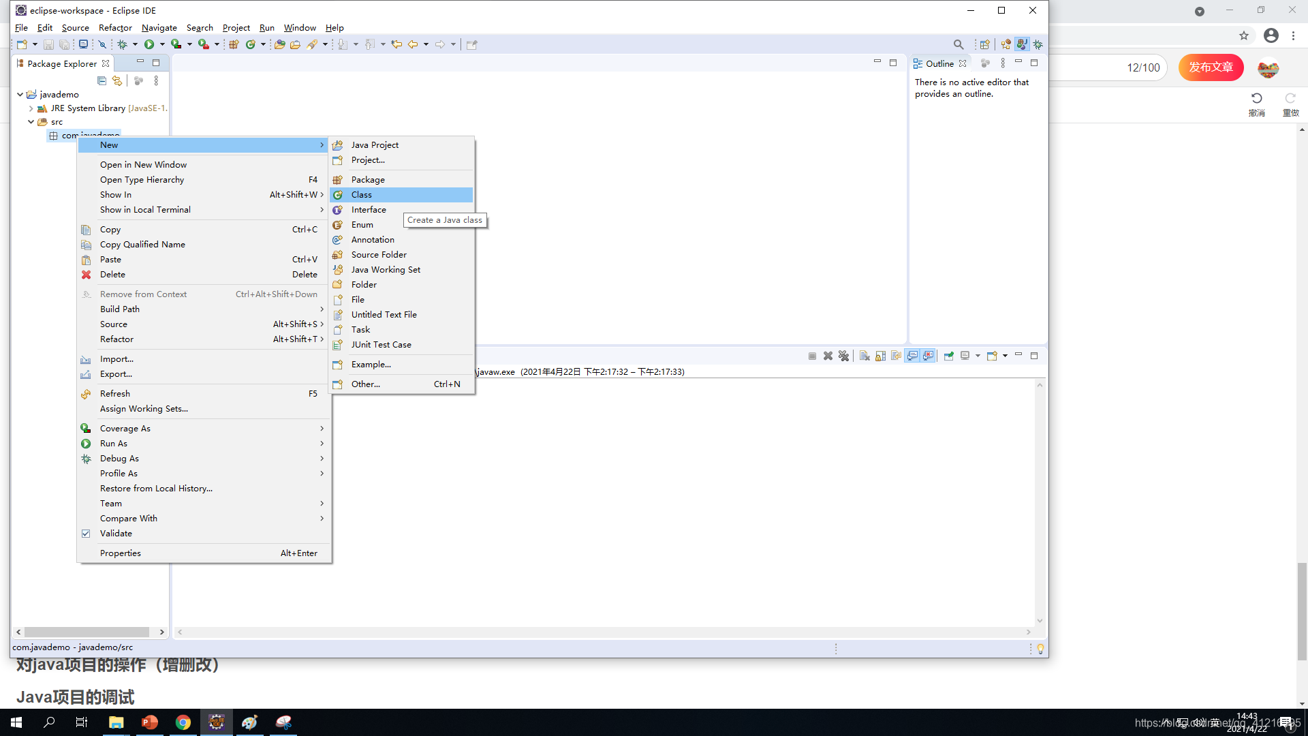The height and width of the screenshot is (736, 1308).
Task: Select Run As in context menu
Action: coord(204,444)
